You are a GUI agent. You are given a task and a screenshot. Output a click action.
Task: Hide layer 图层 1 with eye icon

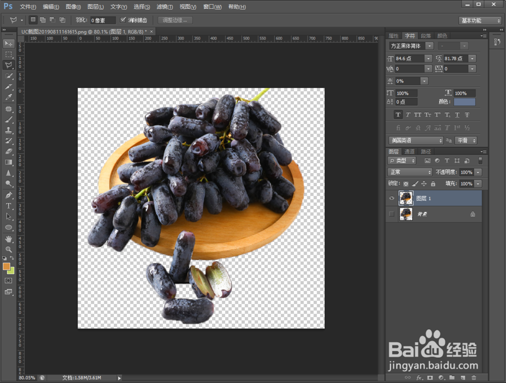tap(392, 198)
